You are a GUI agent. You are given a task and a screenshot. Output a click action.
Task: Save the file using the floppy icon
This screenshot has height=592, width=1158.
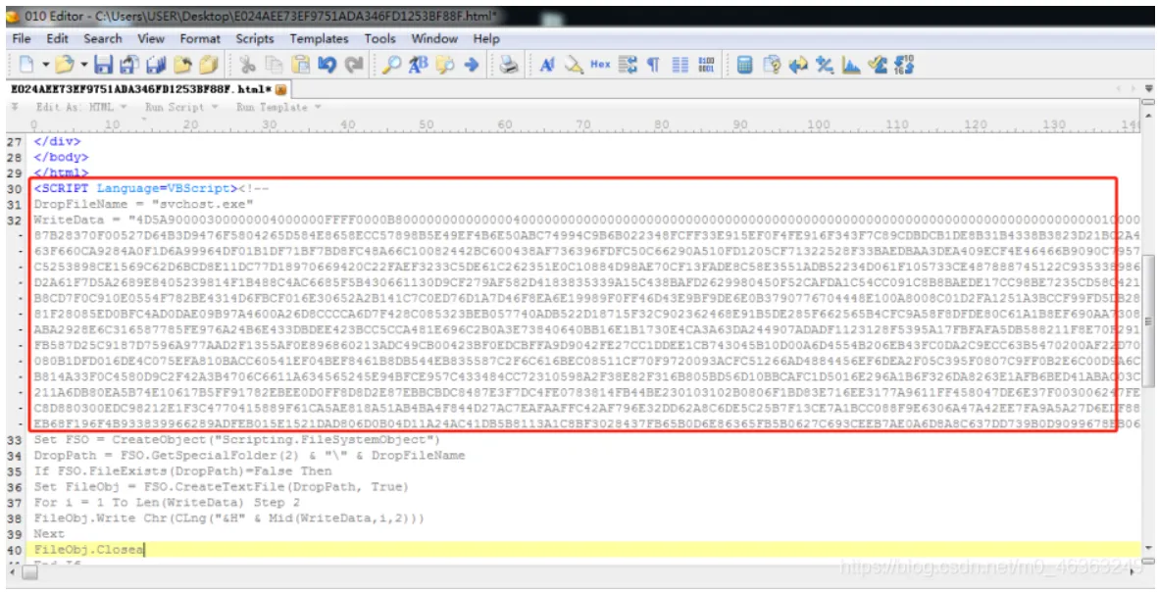point(103,65)
